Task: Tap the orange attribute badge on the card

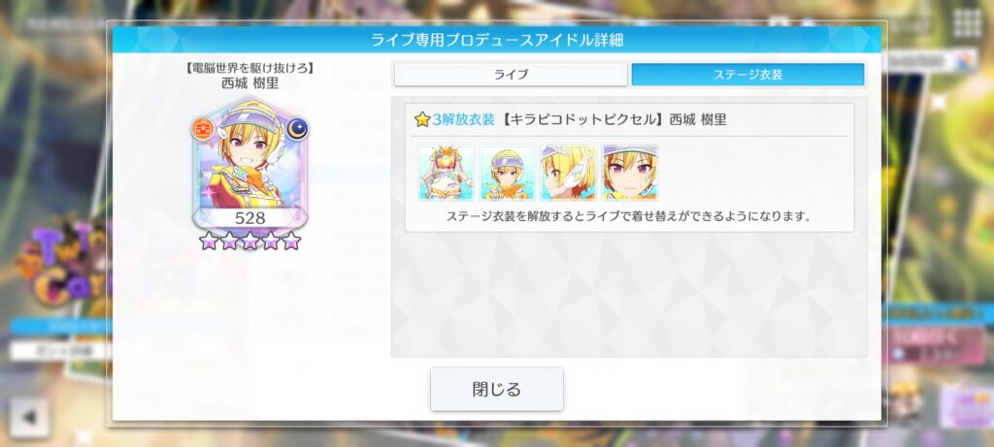Action: coord(204,129)
